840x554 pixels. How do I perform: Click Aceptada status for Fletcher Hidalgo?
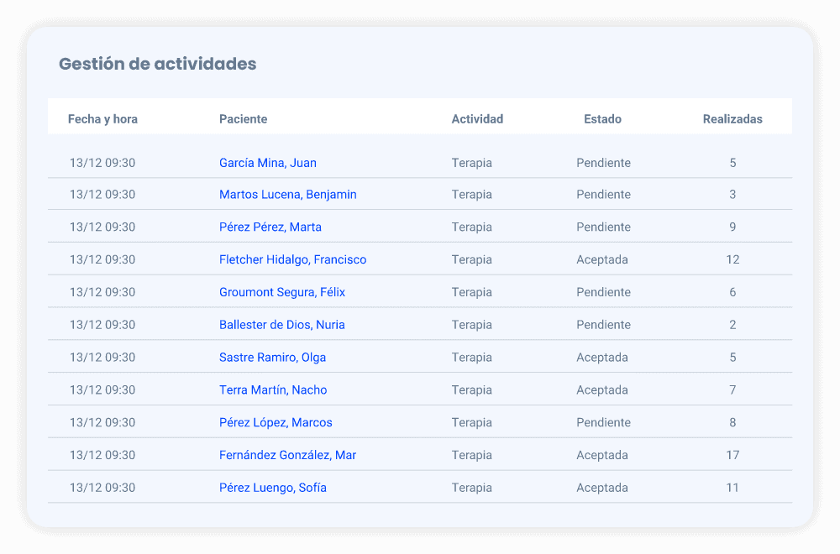pyautogui.click(x=601, y=260)
